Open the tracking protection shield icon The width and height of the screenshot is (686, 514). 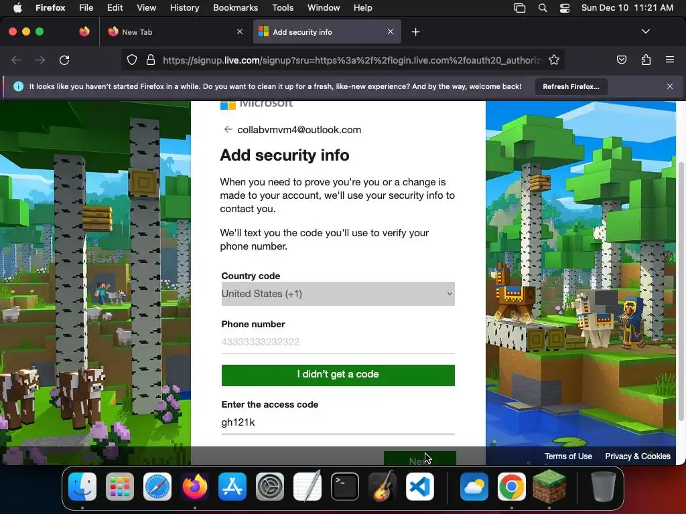(x=132, y=60)
